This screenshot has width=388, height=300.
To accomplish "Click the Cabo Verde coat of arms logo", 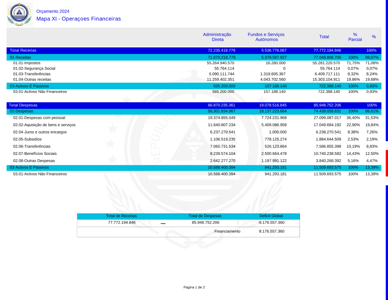I will pyautogui.click(x=19, y=14).
